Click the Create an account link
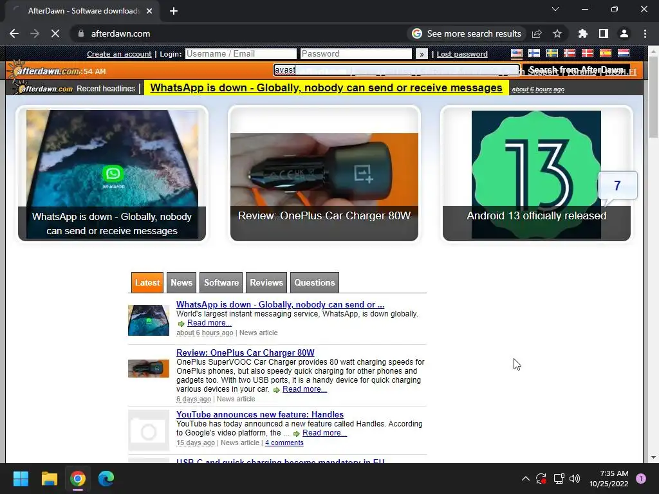Viewport: 659px width, 494px height. 119,54
